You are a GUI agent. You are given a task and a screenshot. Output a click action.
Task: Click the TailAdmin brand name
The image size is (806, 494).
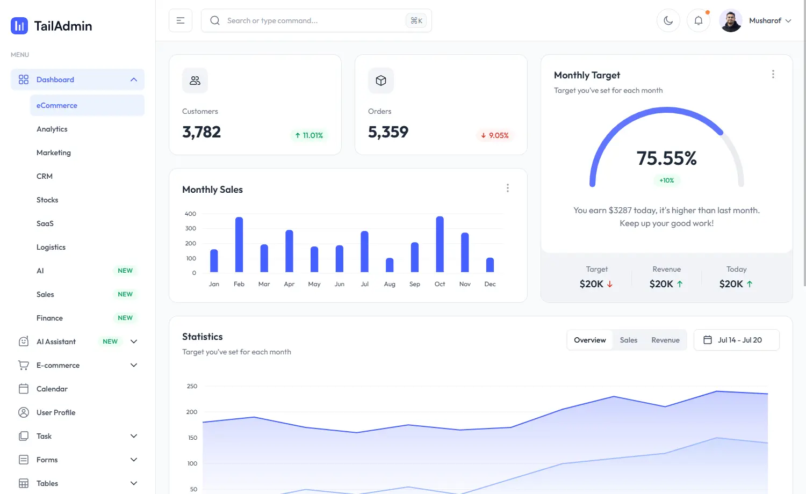63,26
